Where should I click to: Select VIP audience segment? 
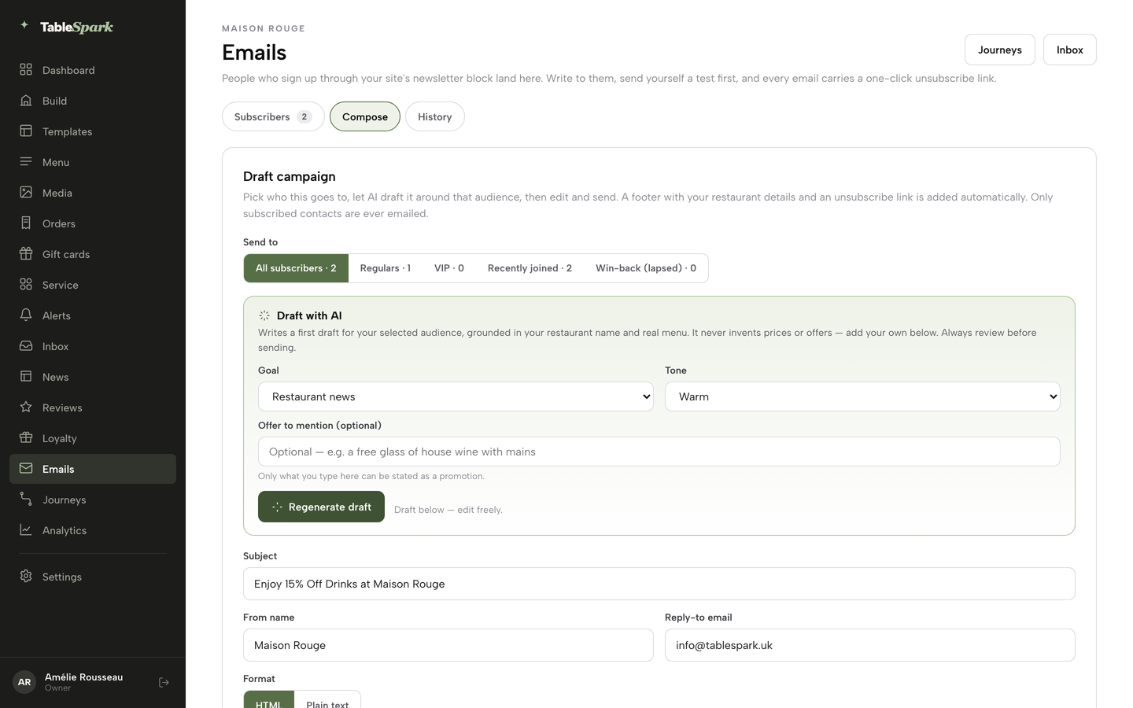point(449,268)
